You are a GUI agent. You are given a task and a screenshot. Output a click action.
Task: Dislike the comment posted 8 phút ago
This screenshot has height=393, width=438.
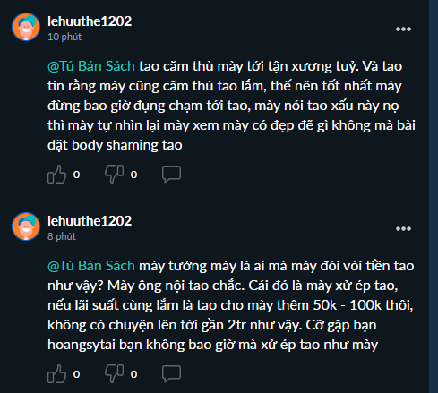click(x=114, y=373)
